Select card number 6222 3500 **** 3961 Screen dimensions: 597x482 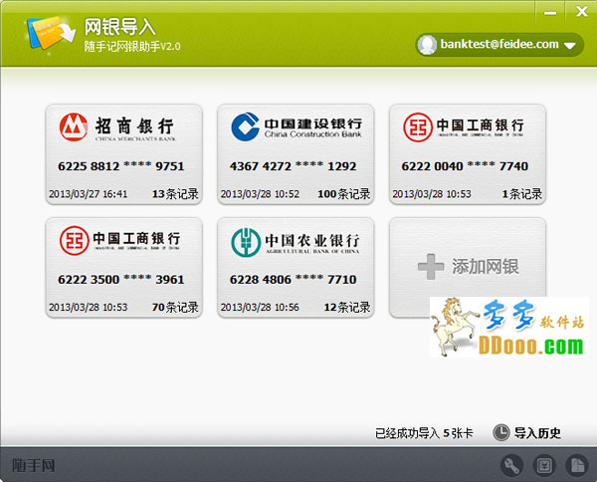point(121,279)
